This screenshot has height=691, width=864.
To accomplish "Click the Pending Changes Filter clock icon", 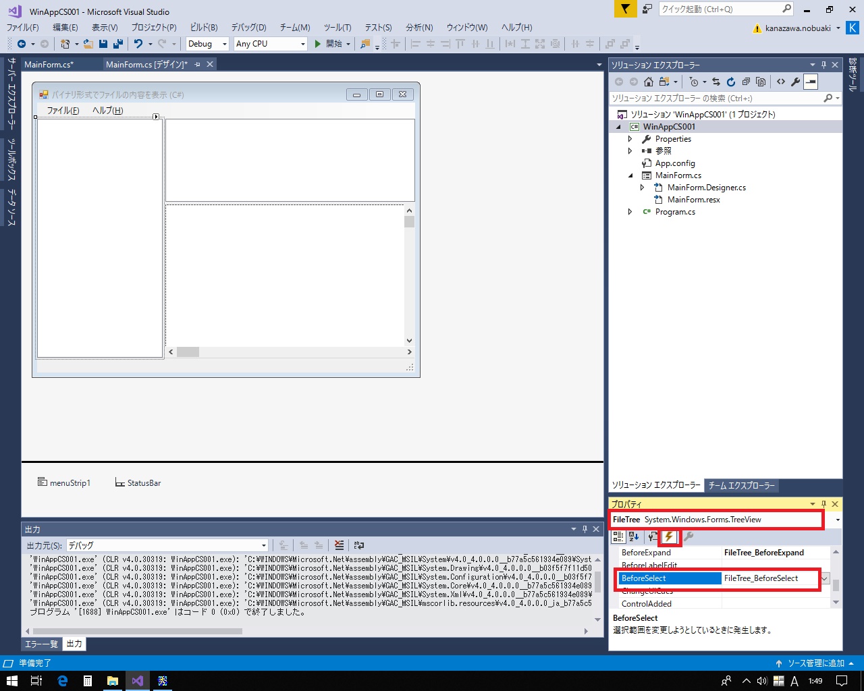I will pyautogui.click(x=693, y=82).
